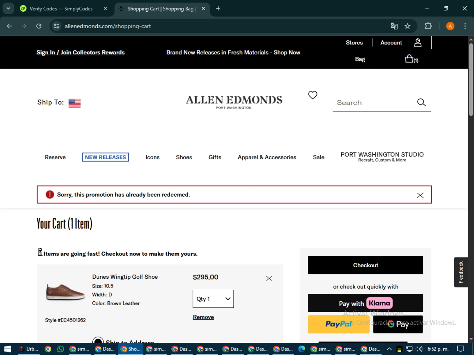Show hidden system tray icons
Image resolution: width=474 pixels, height=355 pixels.
[x=389, y=349]
